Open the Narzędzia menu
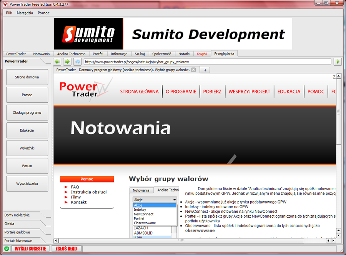The height and width of the screenshot is (255, 346). pos(25,13)
